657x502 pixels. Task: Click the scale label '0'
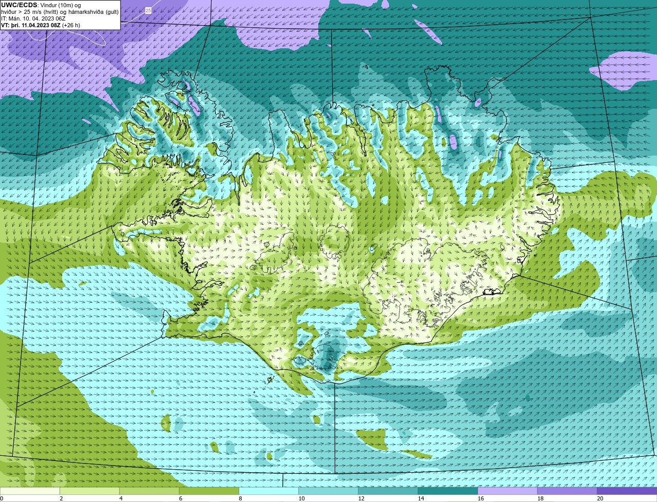(2, 498)
